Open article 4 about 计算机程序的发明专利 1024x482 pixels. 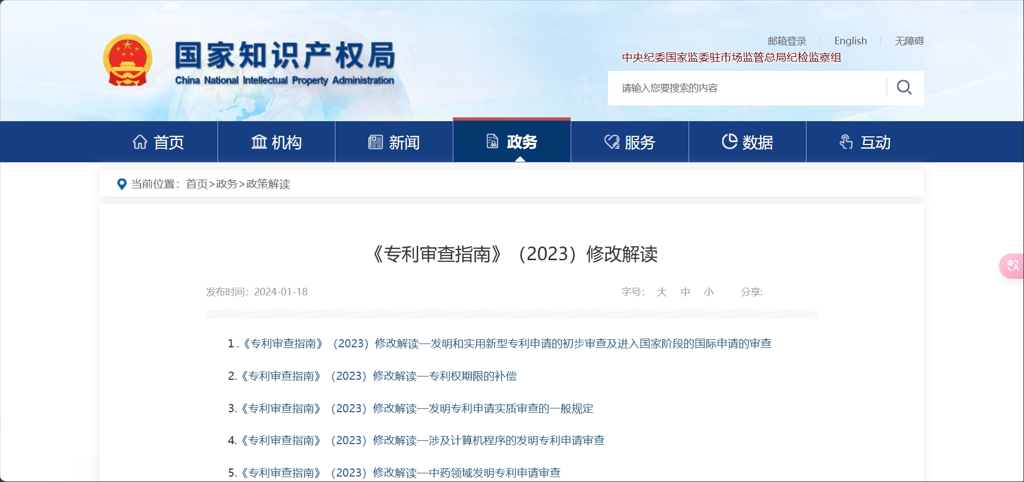[x=422, y=440]
